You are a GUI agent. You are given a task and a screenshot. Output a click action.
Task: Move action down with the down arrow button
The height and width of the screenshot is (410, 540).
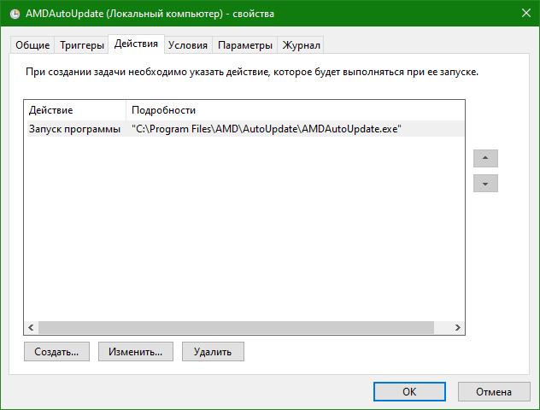(x=485, y=183)
